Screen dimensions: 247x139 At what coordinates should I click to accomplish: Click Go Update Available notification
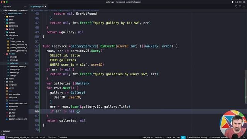pyautogui.click(x=218, y=137)
